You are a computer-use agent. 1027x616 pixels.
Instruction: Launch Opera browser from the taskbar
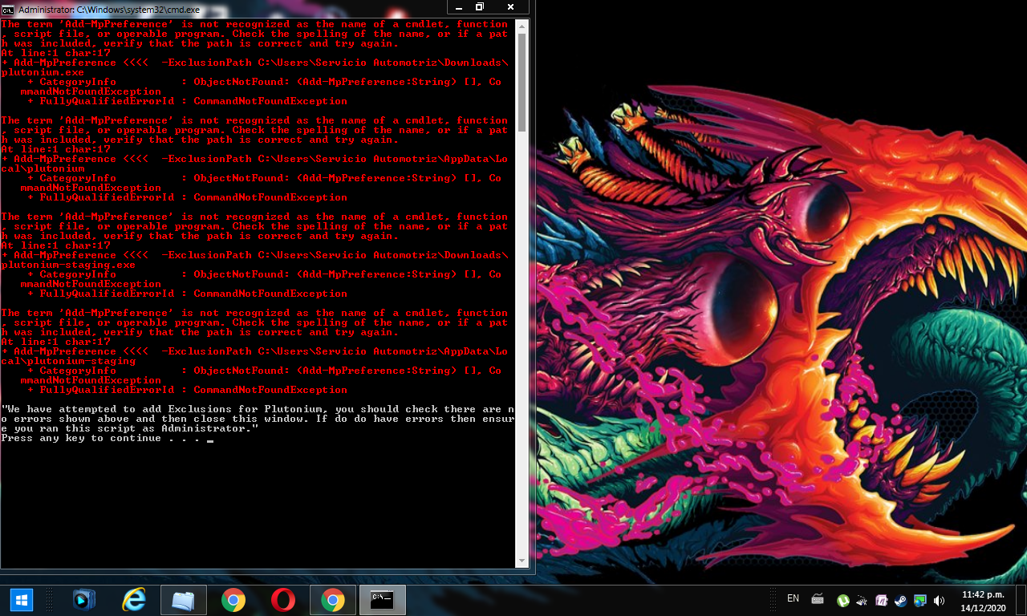coord(282,600)
